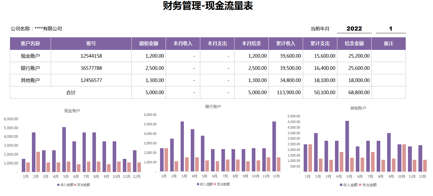
Task: Click the 备注 column header
Action: pos(389,43)
